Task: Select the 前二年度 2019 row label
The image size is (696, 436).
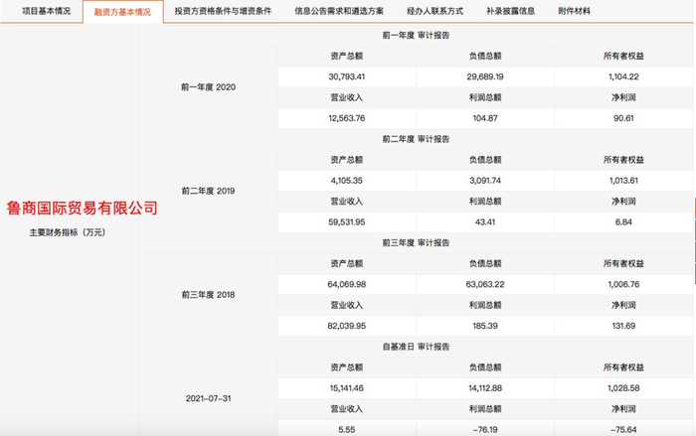Action: point(208,191)
